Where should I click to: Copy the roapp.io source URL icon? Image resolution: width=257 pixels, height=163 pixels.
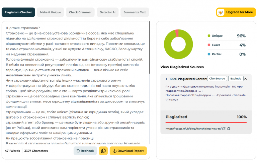(229, 129)
